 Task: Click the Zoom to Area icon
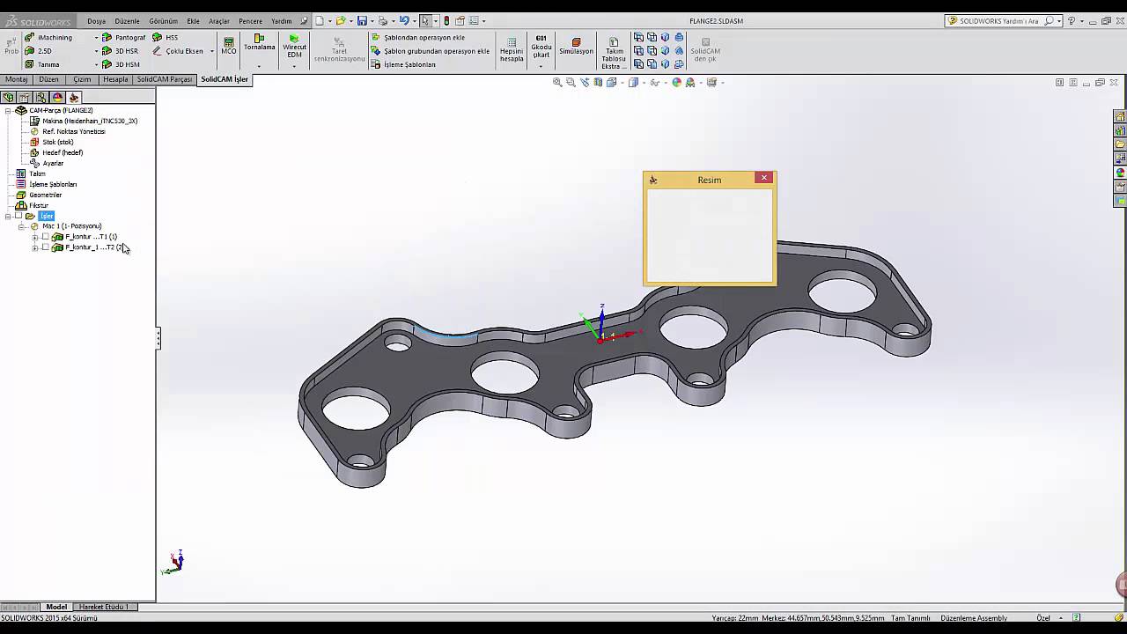[x=571, y=82]
